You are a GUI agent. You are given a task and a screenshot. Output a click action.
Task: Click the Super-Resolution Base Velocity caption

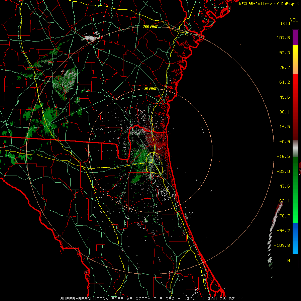pyautogui.click(x=152, y=299)
